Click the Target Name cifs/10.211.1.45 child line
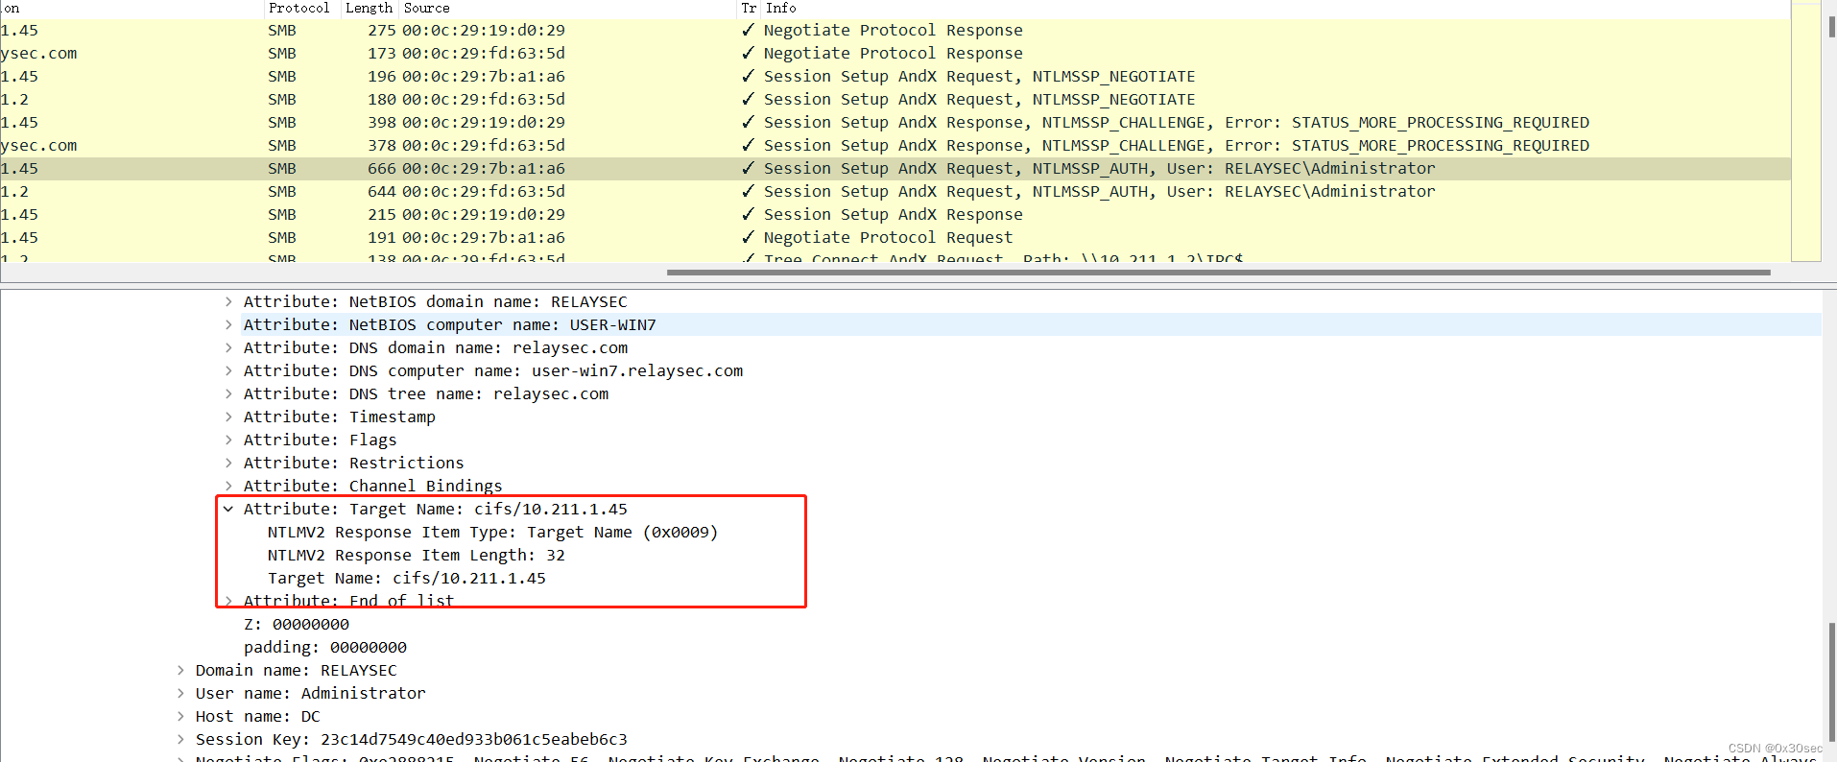The image size is (1837, 762). [406, 578]
